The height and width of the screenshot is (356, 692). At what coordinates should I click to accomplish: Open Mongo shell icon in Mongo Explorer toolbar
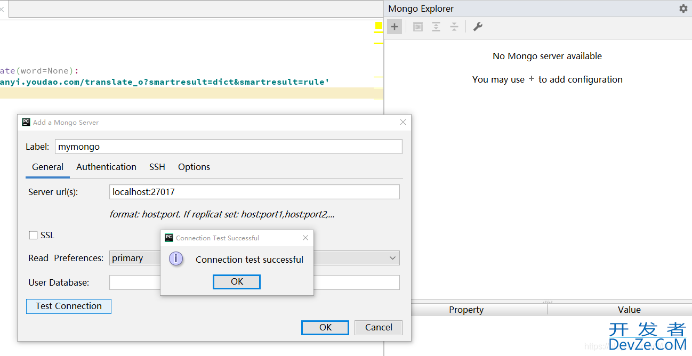coord(418,27)
